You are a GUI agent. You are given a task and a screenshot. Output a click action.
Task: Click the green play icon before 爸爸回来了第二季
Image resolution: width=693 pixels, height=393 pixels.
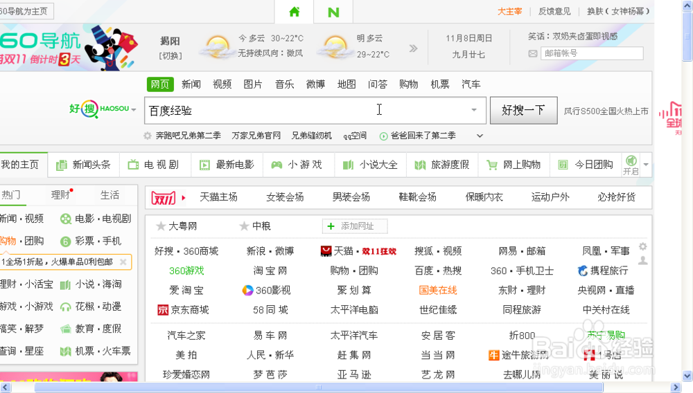pyautogui.click(x=384, y=136)
